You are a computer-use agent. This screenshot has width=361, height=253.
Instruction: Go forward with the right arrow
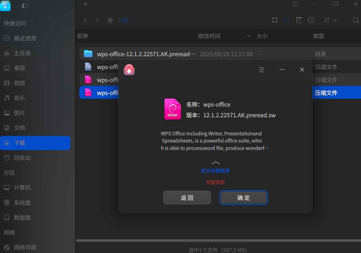tap(98, 20)
